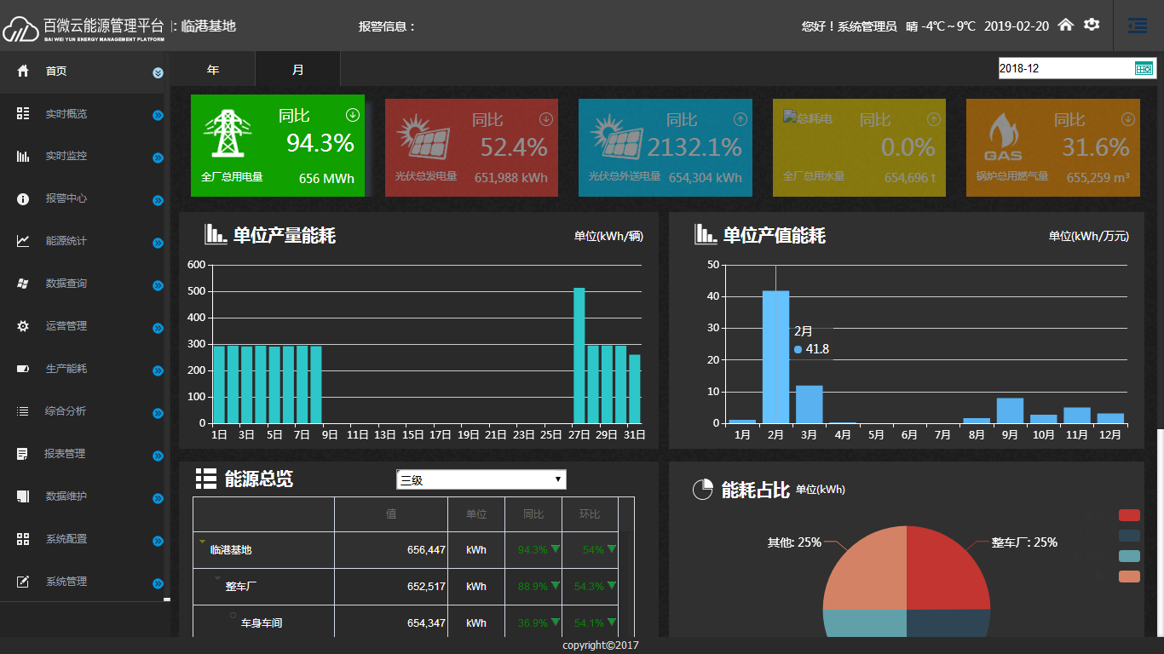
Task: Click the 系统管理 edit icon in sidebar
Action: (x=23, y=582)
